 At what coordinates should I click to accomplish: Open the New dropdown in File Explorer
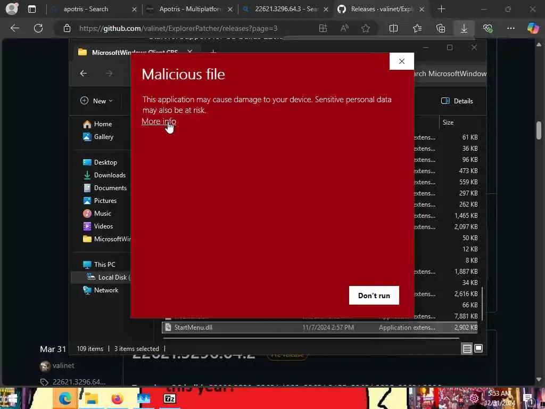(x=97, y=101)
